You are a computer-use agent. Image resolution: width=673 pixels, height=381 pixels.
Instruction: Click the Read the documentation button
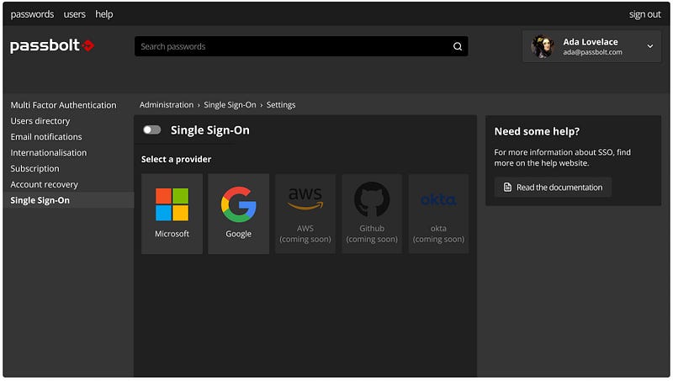point(553,187)
